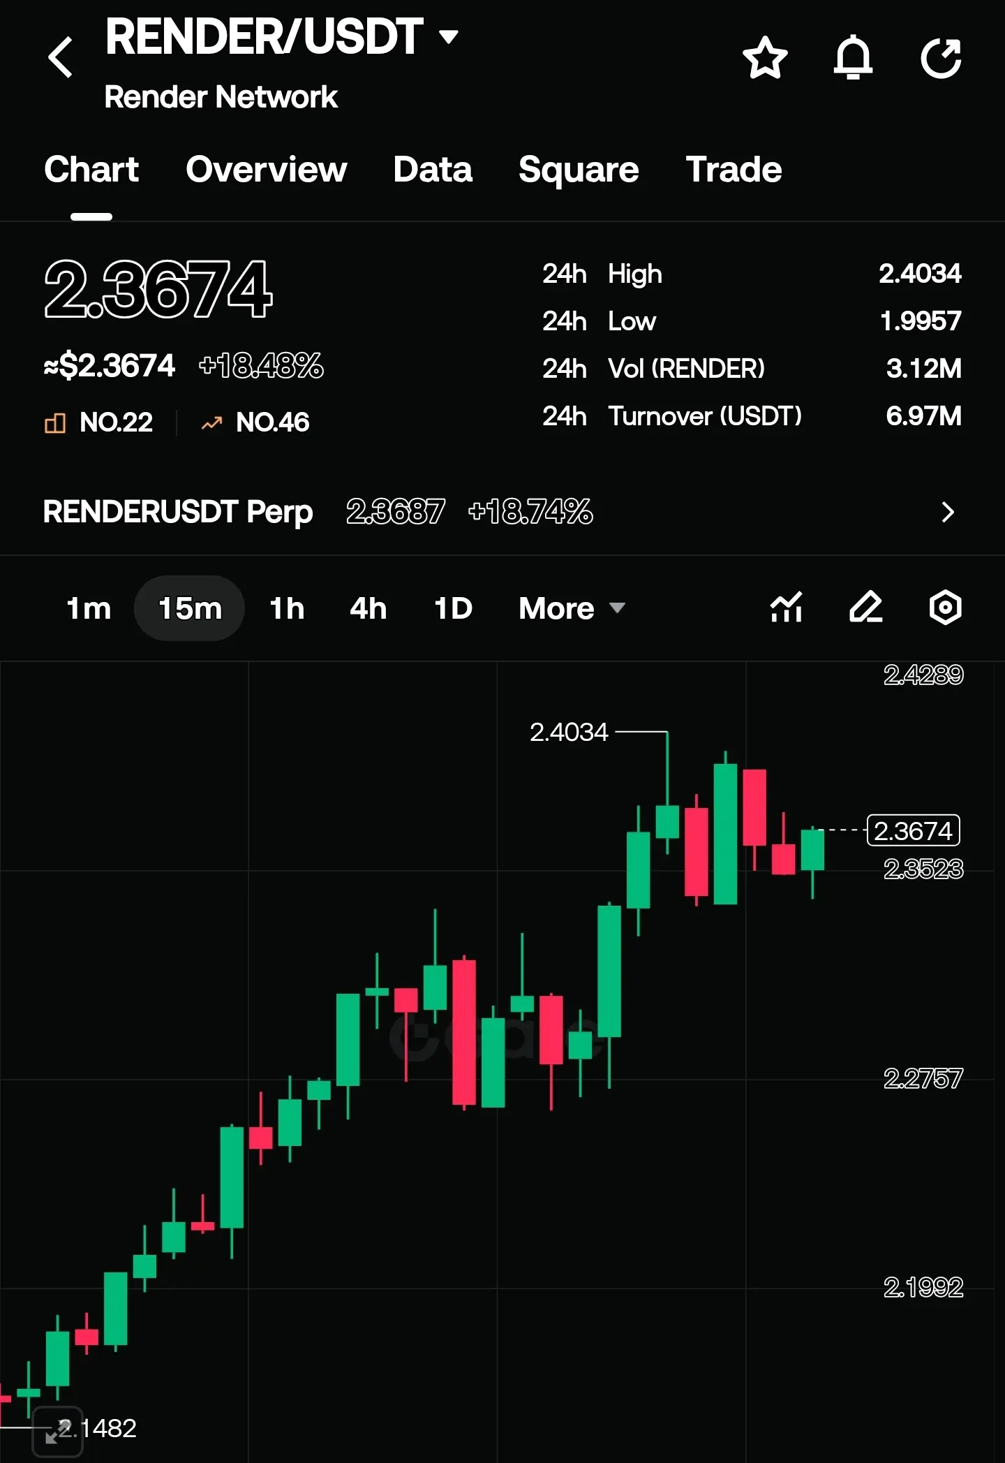The height and width of the screenshot is (1463, 1005).
Task: Add RENDER/USDT to favorites with star
Action: (x=766, y=57)
